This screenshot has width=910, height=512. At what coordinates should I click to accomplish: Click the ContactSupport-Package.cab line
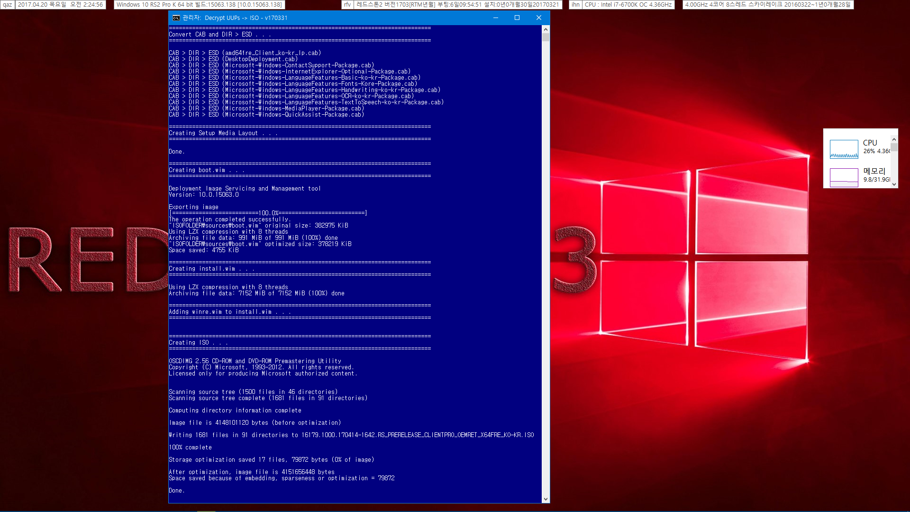[x=272, y=65]
